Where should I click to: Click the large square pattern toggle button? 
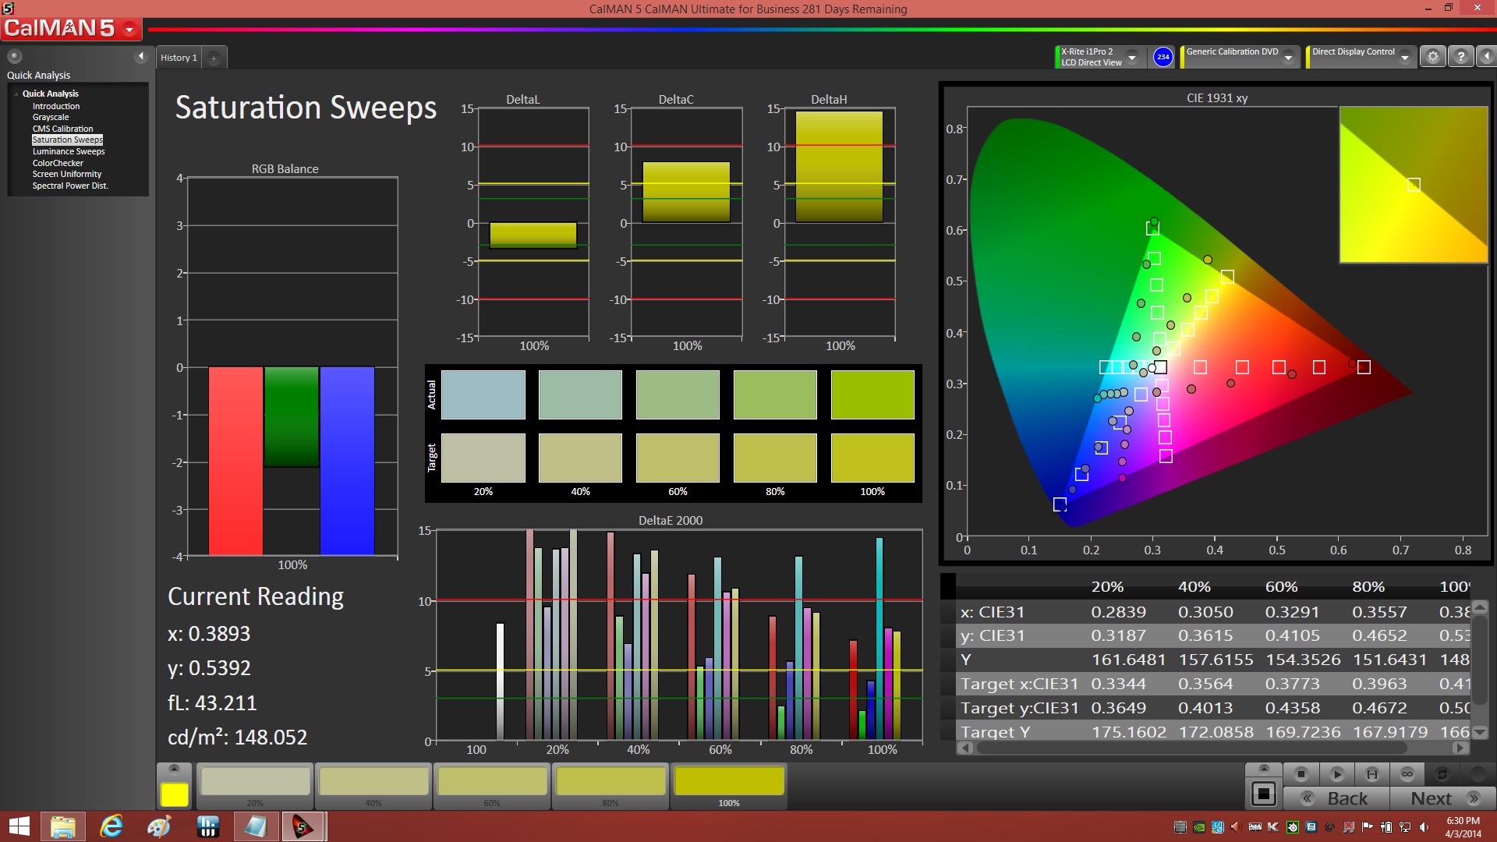[1263, 794]
